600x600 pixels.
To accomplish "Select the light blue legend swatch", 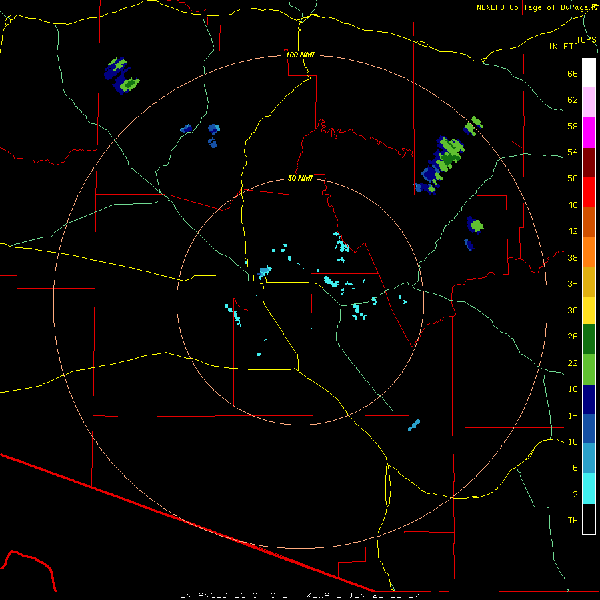I will pyautogui.click(x=589, y=459).
